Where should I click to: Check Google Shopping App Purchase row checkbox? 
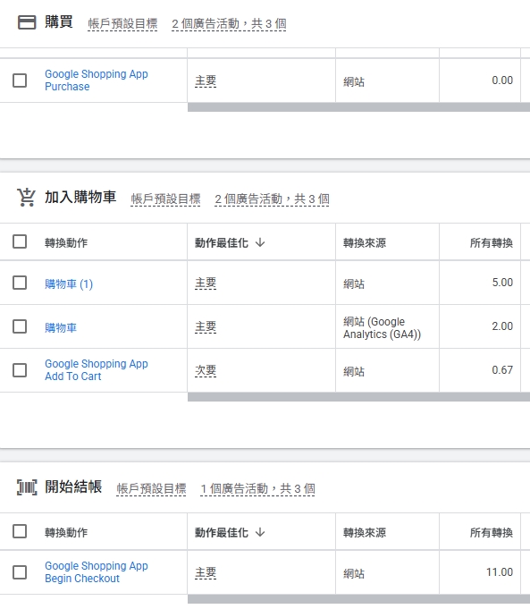tap(20, 80)
